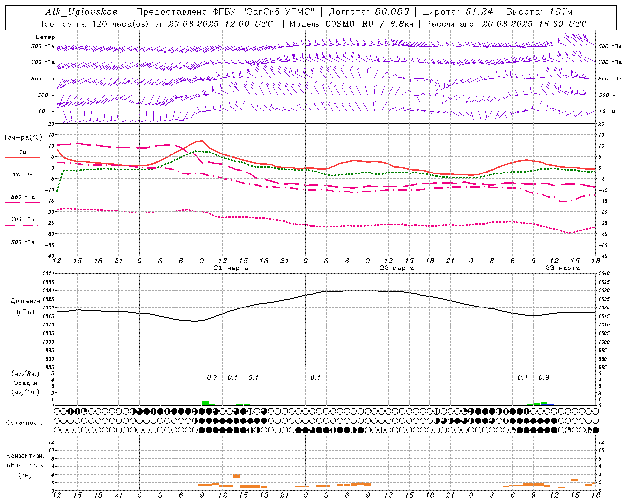The width and height of the screenshot is (624, 499).
Task: Click the blue precipitation bar on 23 марта
Action: (x=550, y=404)
